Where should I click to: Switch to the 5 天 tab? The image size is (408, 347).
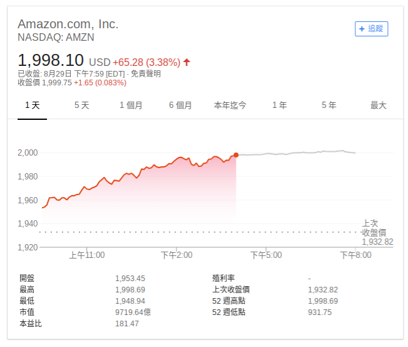click(81, 105)
